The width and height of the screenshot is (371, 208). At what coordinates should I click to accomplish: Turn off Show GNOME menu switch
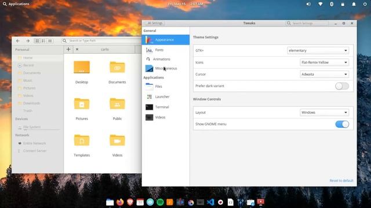point(342,124)
